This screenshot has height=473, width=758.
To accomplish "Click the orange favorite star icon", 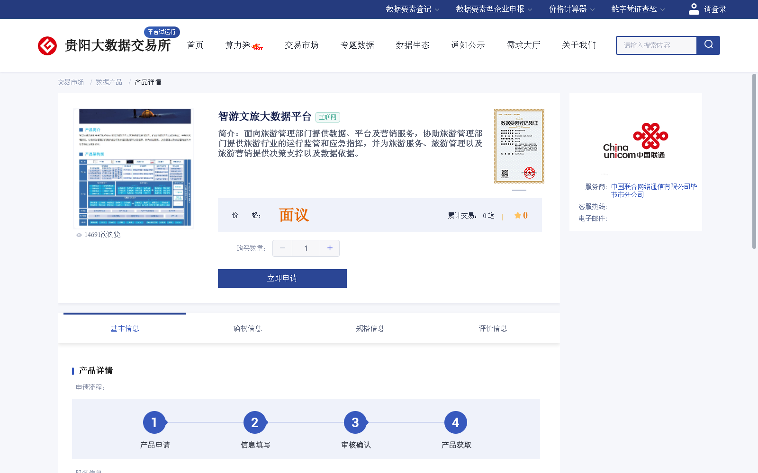I will click(517, 216).
